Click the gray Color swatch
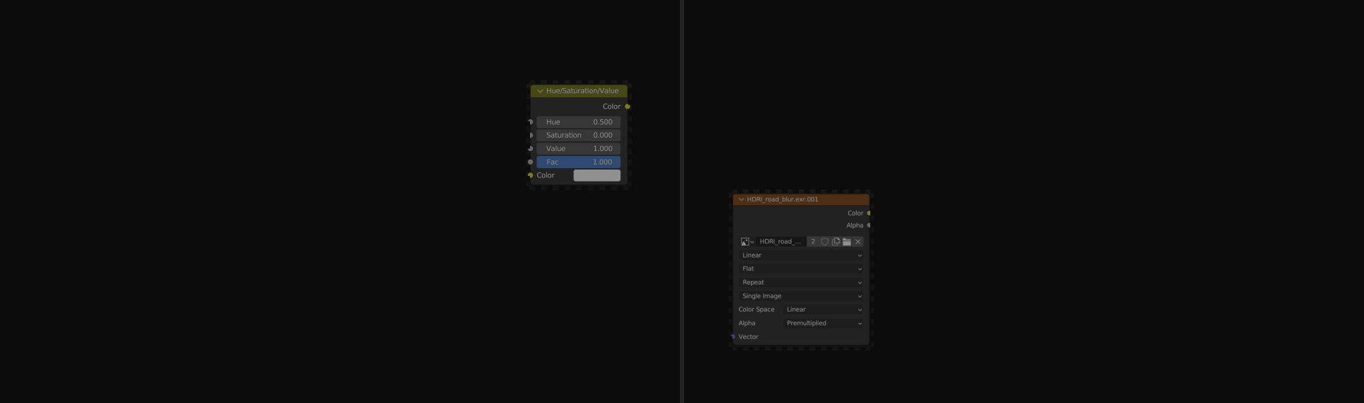 [x=597, y=175]
